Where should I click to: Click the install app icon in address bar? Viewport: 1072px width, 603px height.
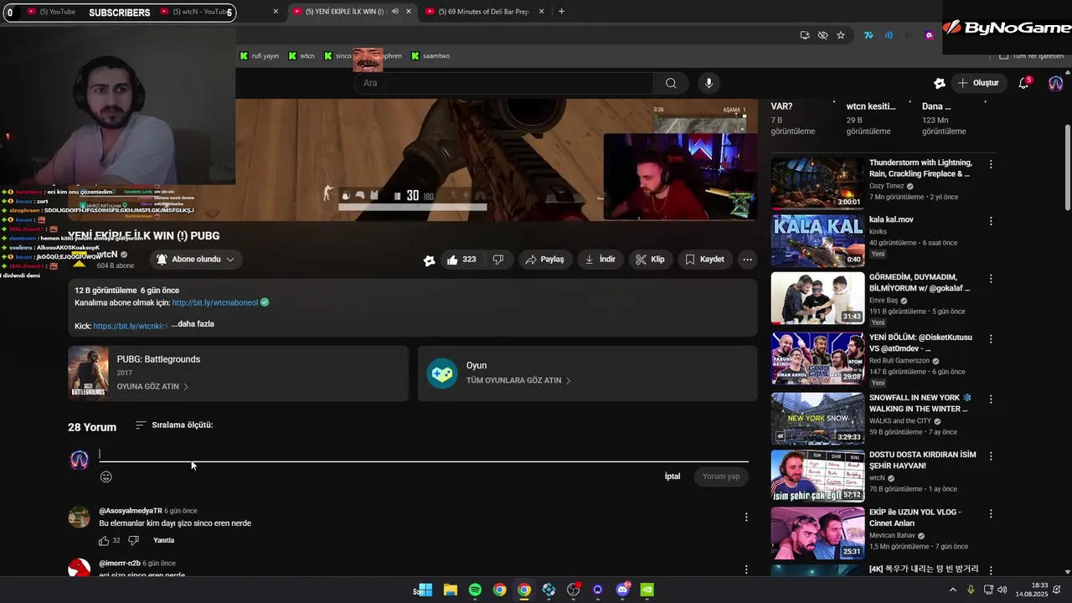805,35
